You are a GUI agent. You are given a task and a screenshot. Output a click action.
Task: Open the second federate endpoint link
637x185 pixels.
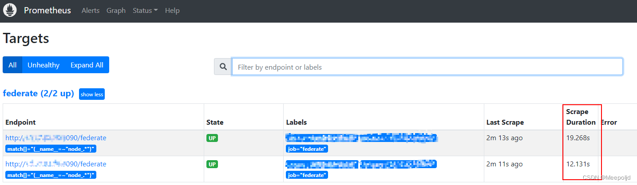56,164
